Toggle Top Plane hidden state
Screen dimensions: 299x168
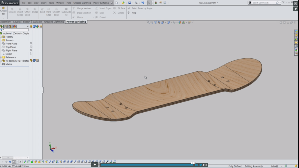(30, 47)
